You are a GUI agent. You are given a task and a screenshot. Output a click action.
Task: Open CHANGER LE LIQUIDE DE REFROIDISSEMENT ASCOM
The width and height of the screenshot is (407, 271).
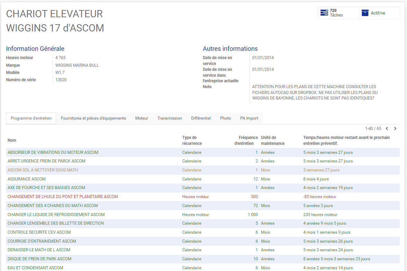click(x=56, y=215)
